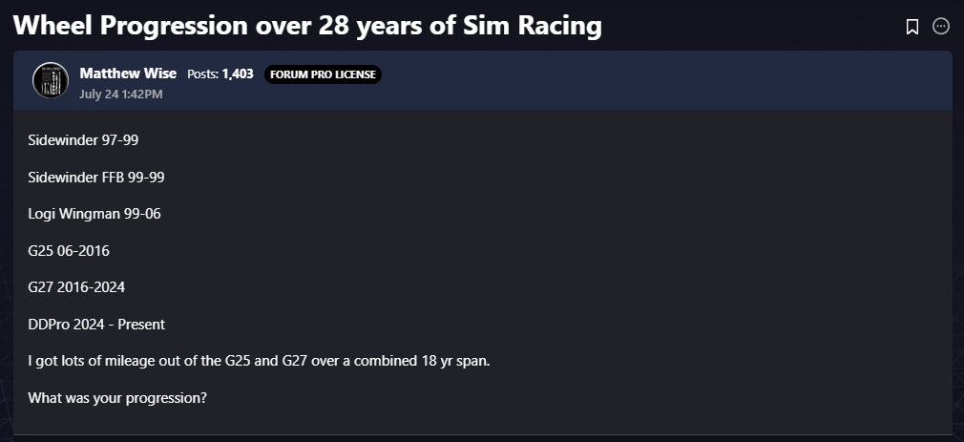Open Matthew Wise's profile avatar

click(51, 80)
